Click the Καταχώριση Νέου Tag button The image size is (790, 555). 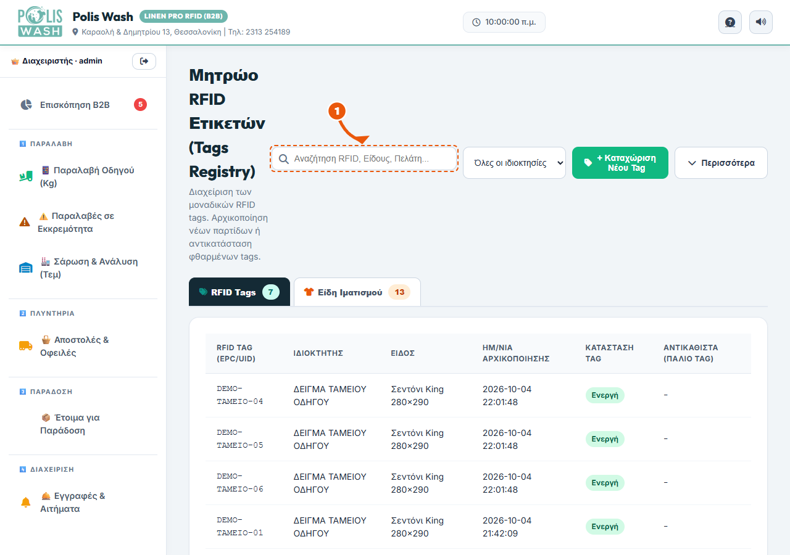tap(620, 163)
